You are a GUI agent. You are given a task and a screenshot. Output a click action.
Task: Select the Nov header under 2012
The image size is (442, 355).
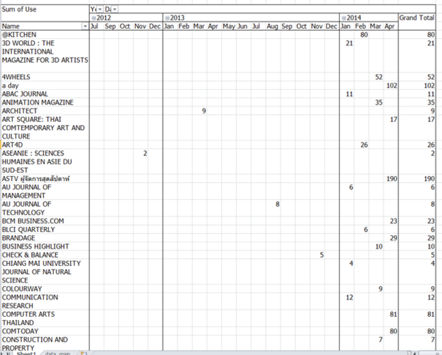click(x=140, y=26)
